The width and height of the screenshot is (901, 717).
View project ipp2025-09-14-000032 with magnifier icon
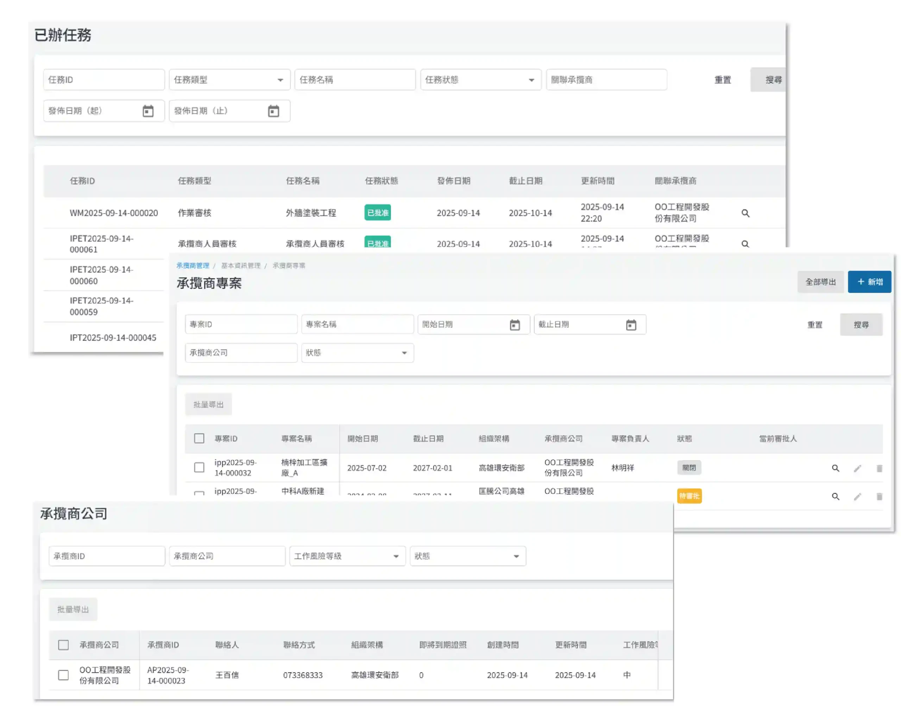(835, 468)
